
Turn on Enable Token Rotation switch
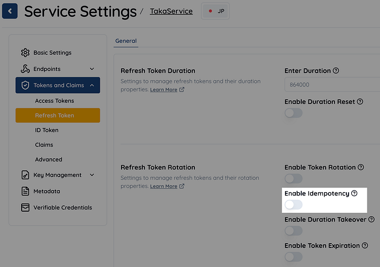[293, 178]
